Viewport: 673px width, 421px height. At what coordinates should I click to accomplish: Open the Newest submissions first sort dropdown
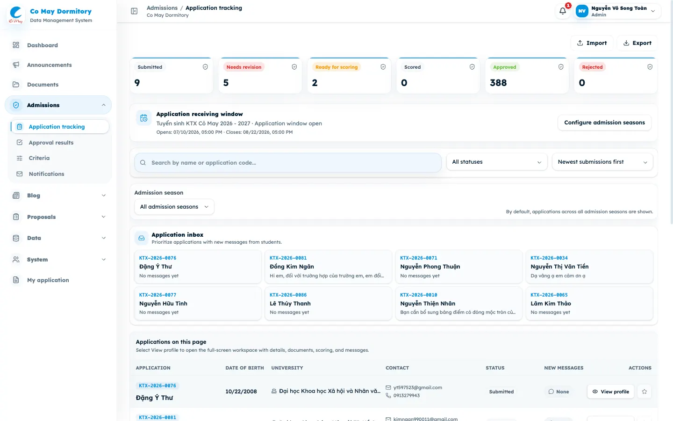602,162
